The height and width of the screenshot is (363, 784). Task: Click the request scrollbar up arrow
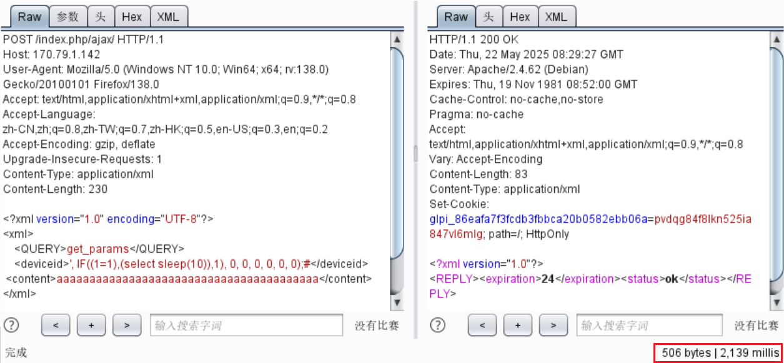(397, 39)
